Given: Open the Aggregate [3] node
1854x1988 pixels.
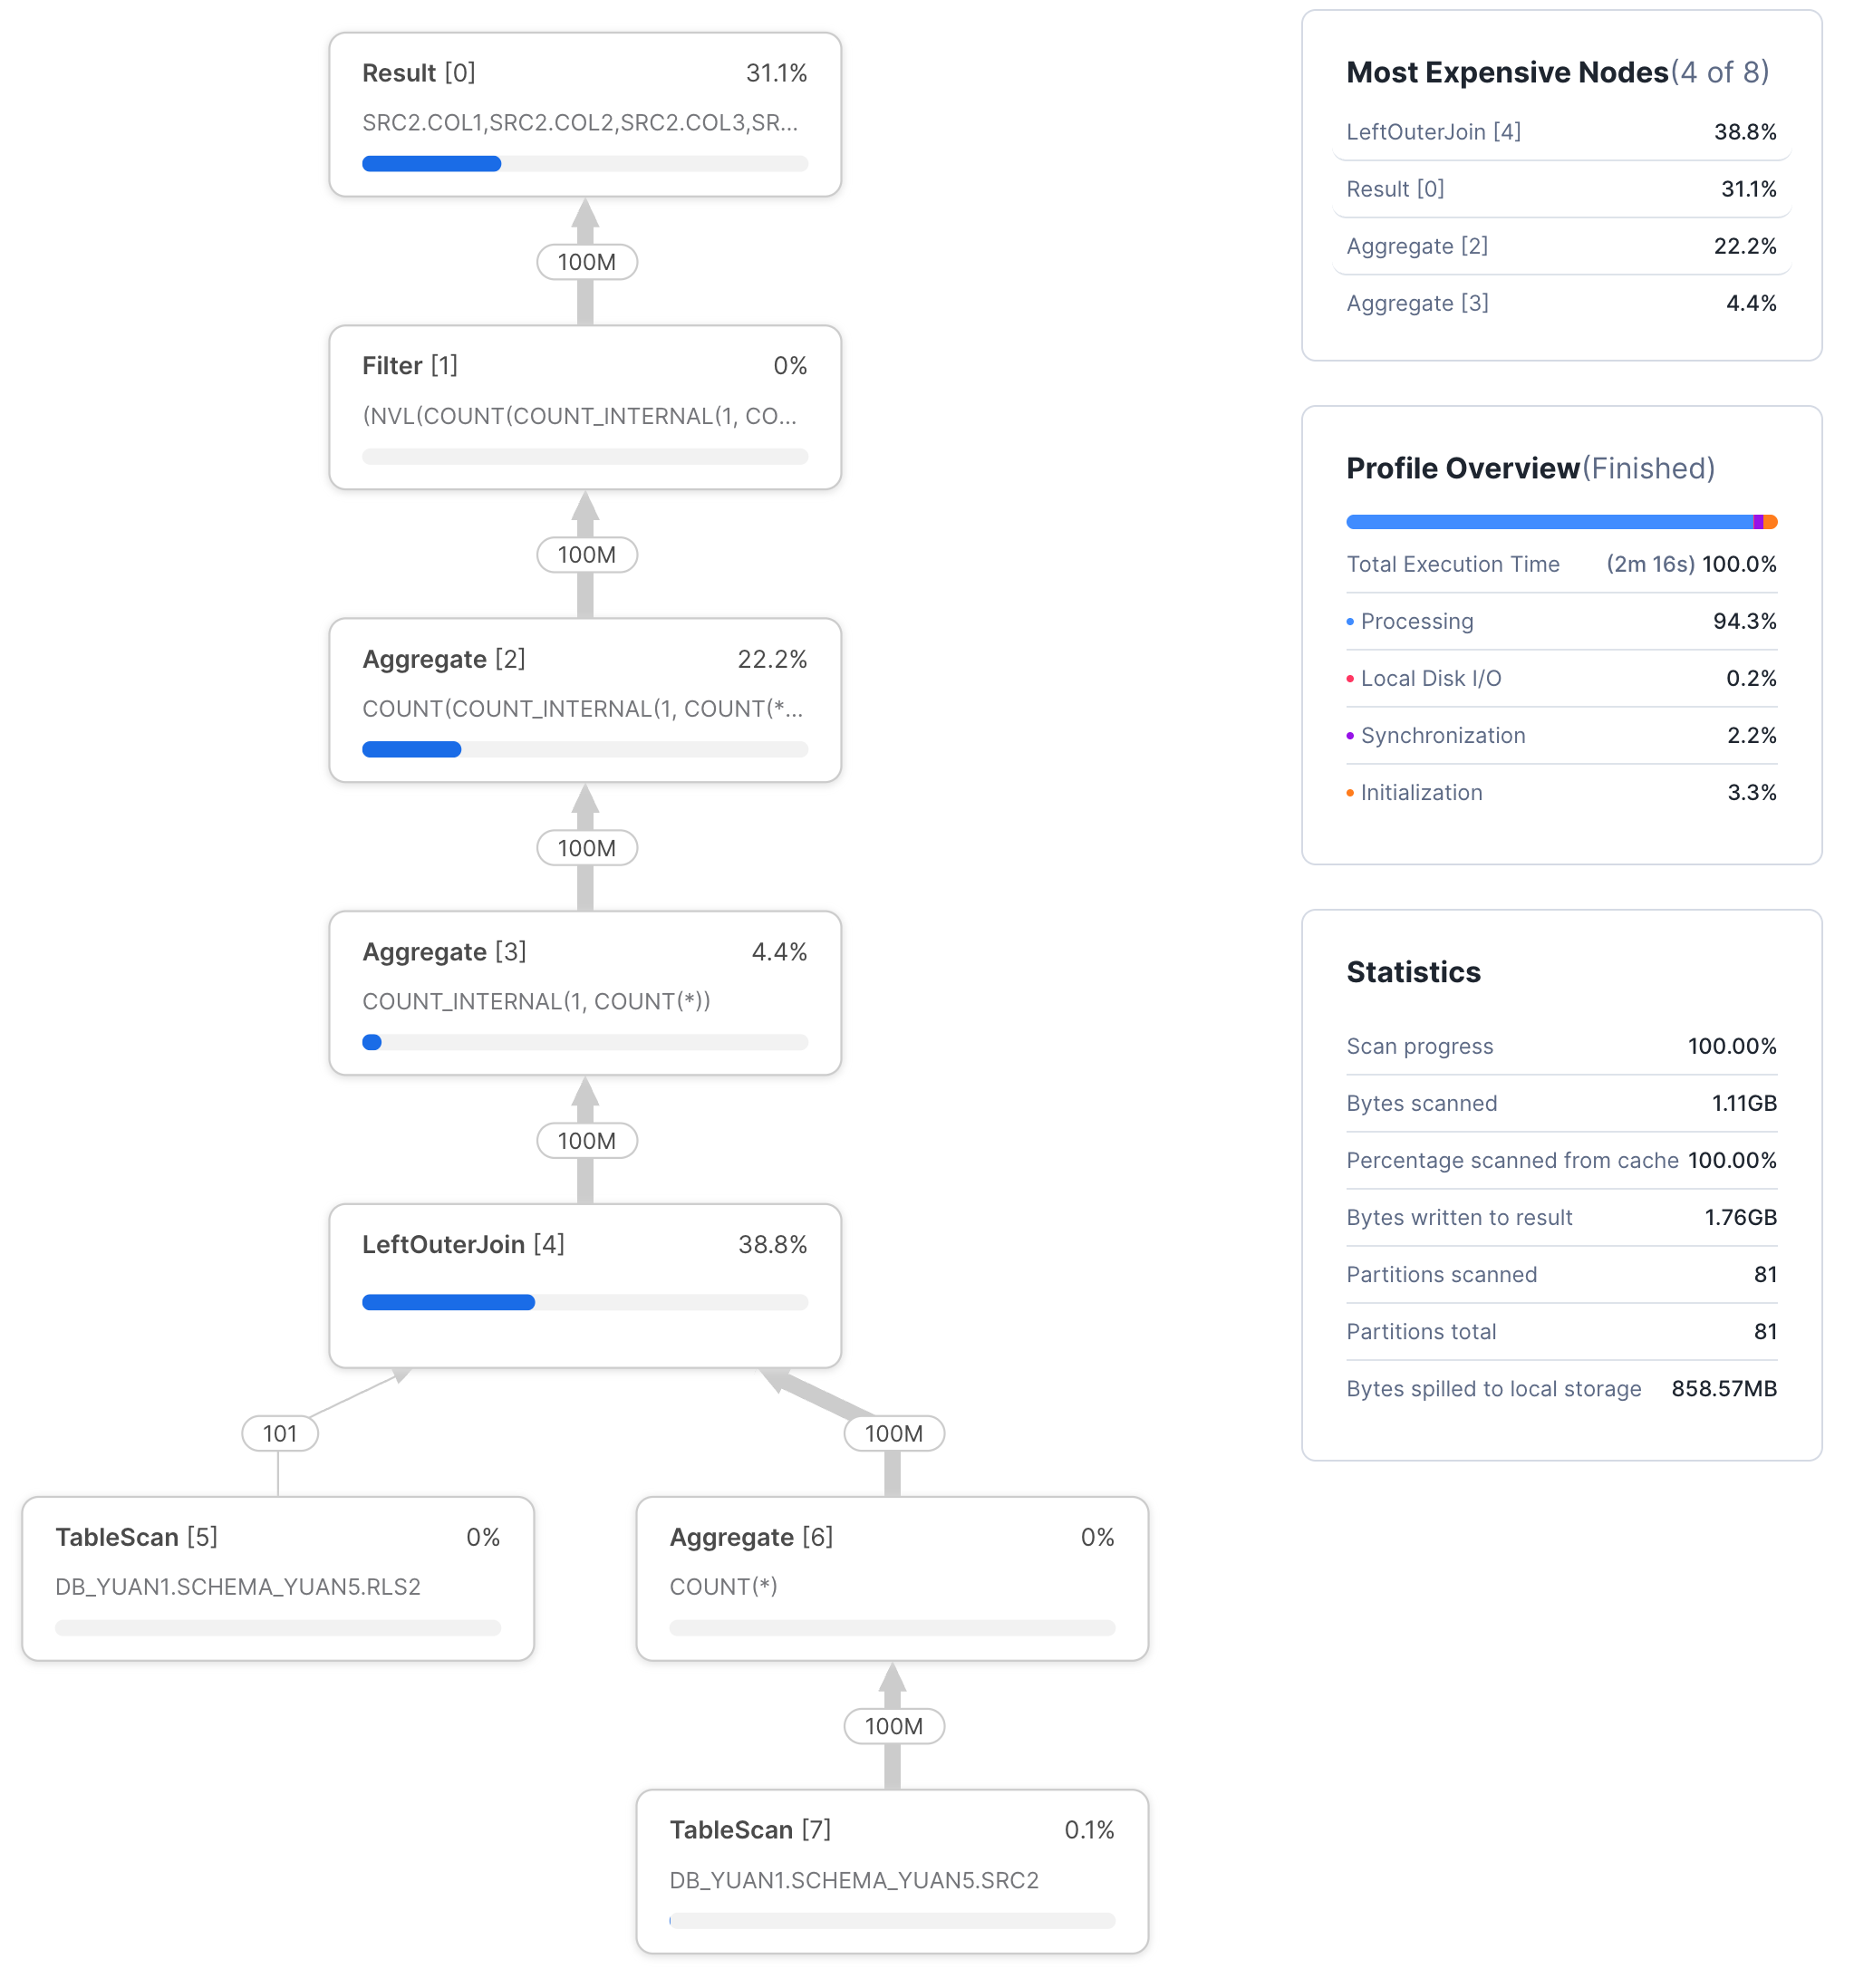Looking at the screenshot, I should click(584, 992).
